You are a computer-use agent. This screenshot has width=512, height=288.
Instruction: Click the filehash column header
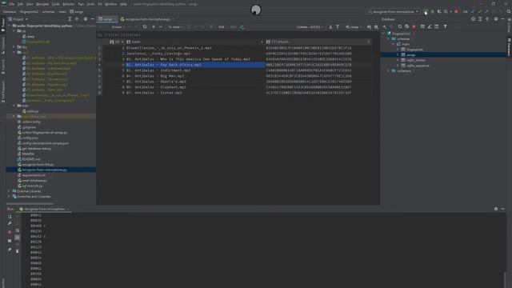318,42
